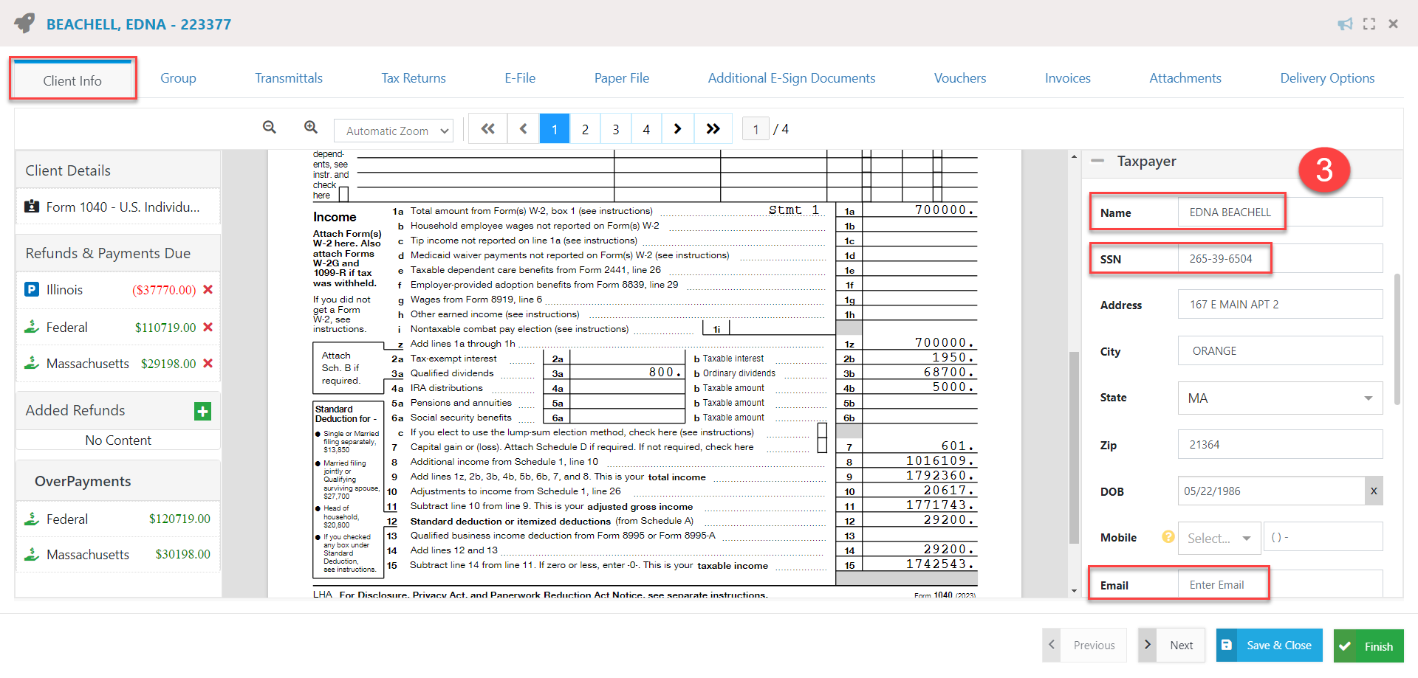Switch to the Tax Returns tab
Screen dimensions: 1418x678
click(413, 78)
